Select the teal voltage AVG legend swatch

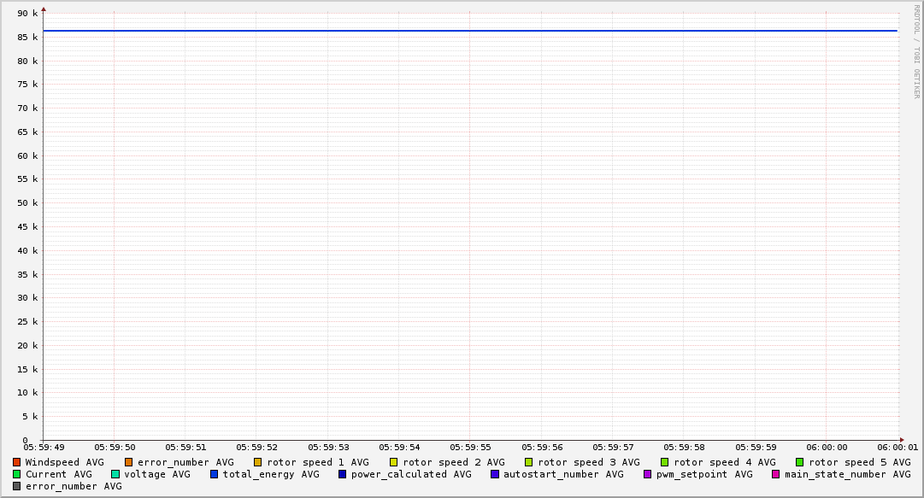pyautogui.click(x=115, y=474)
